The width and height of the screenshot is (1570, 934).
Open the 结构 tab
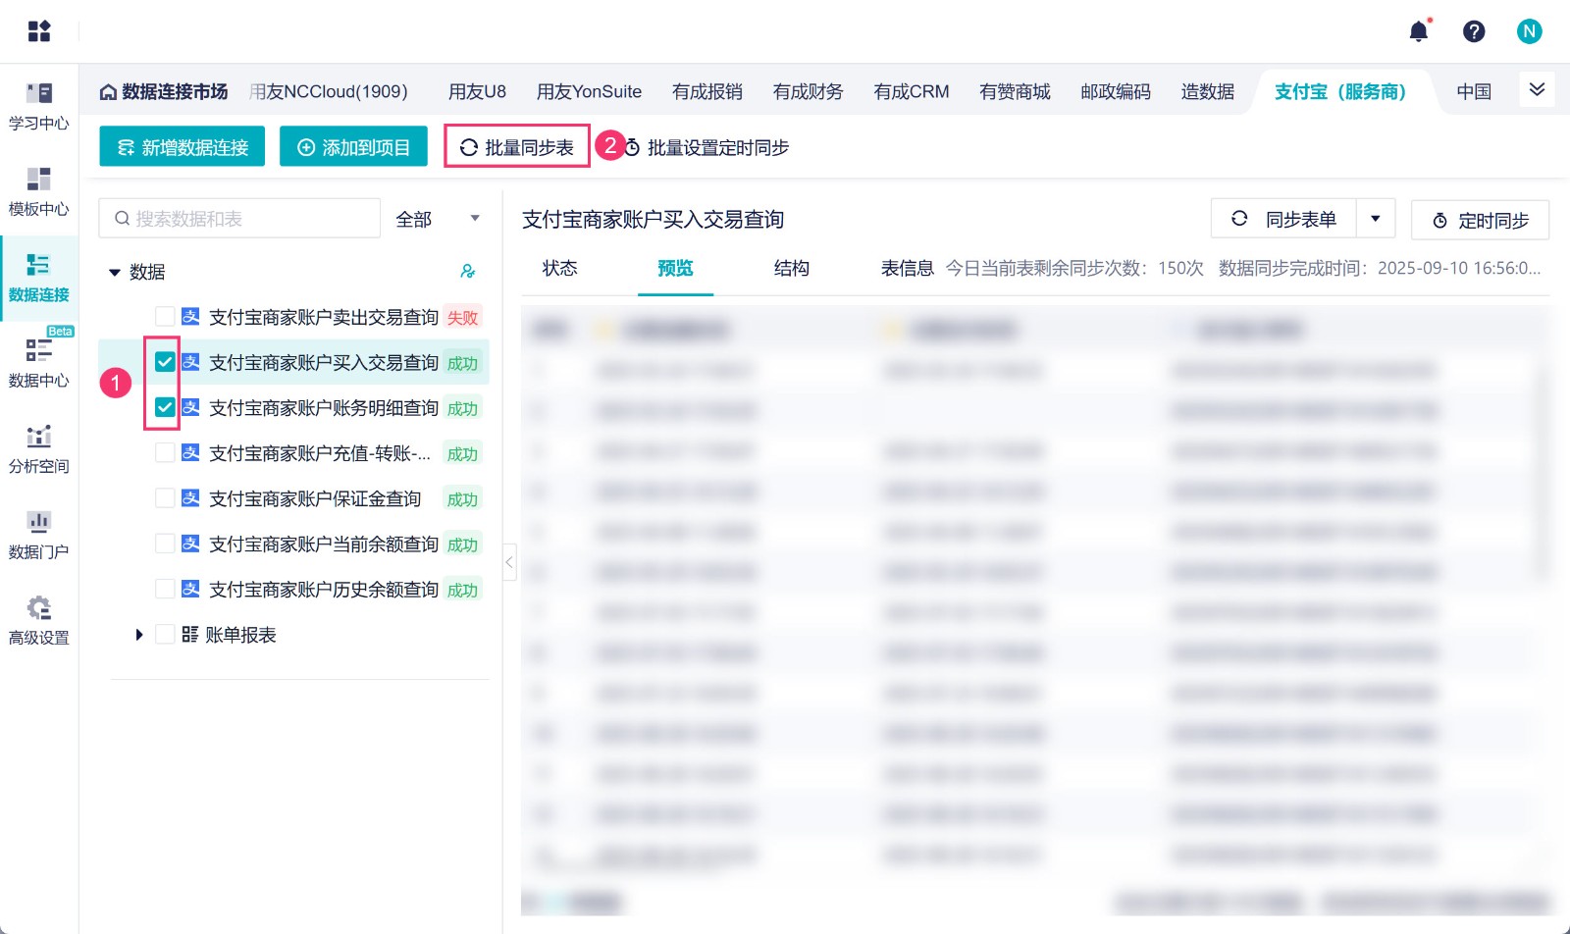tap(791, 268)
